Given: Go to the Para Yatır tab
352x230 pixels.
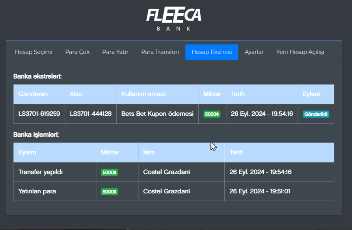Looking at the screenshot, I should click(x=115, y=52).
